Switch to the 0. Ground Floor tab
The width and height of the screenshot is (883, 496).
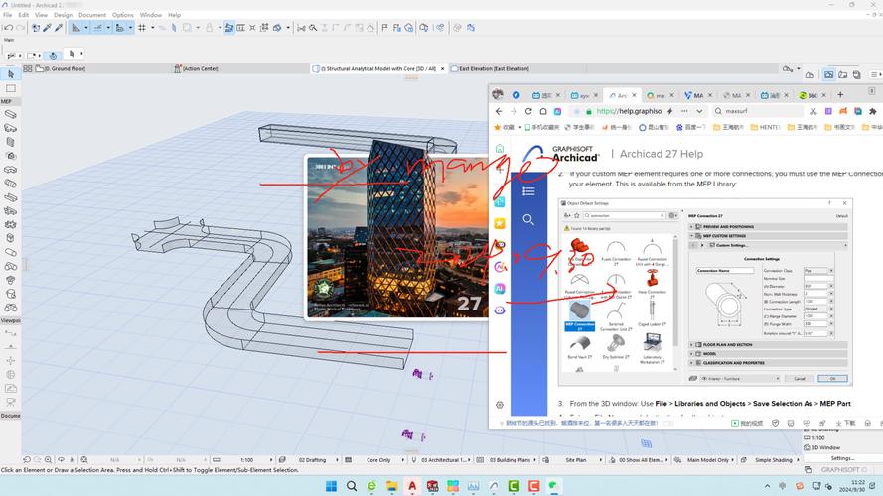point(61,68)
